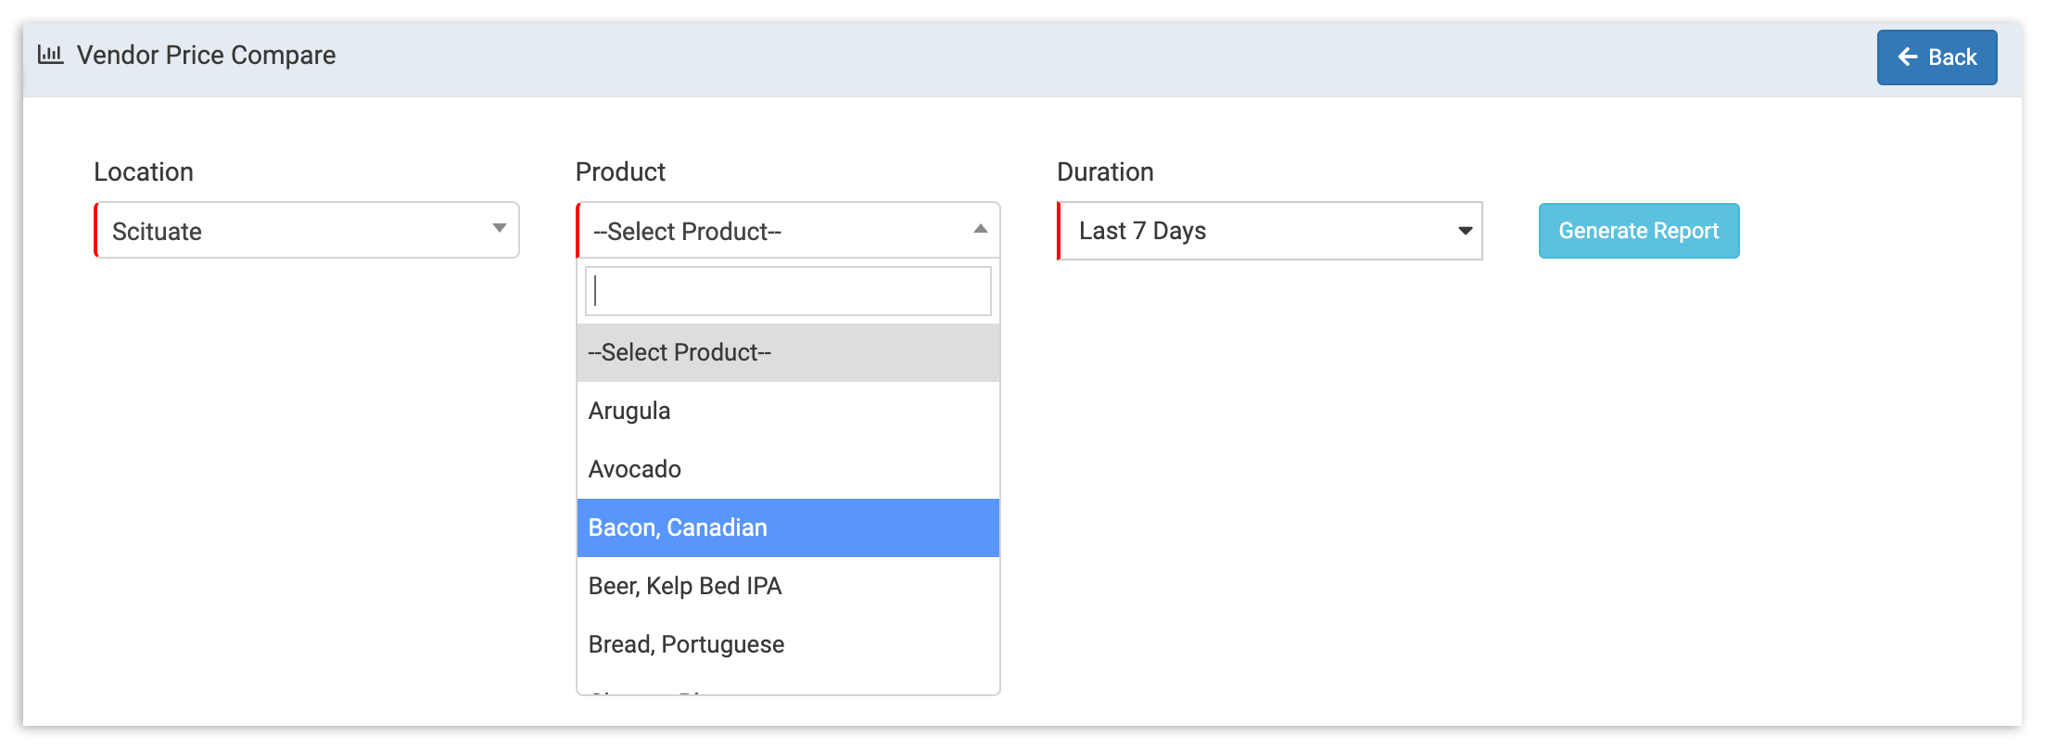Click the Product field label
The height and width of the screenshot is (749, 2045).
[x=620, y=172]
